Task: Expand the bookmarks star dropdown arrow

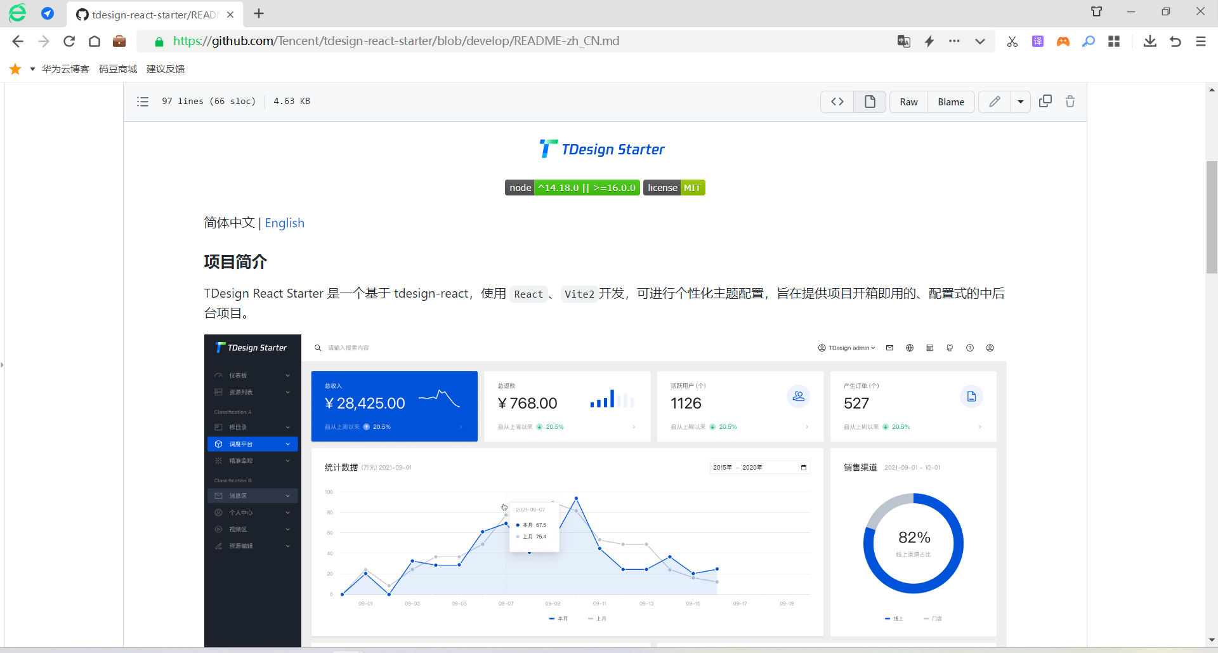Action: click(32, 69)
